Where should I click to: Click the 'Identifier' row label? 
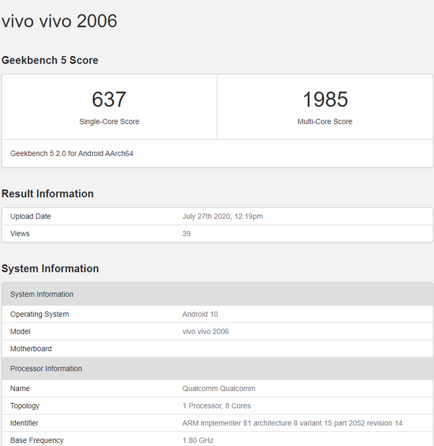coord(24,423)
